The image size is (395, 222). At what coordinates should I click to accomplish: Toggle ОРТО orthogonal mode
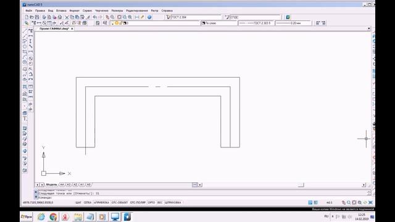click(151, 202)
